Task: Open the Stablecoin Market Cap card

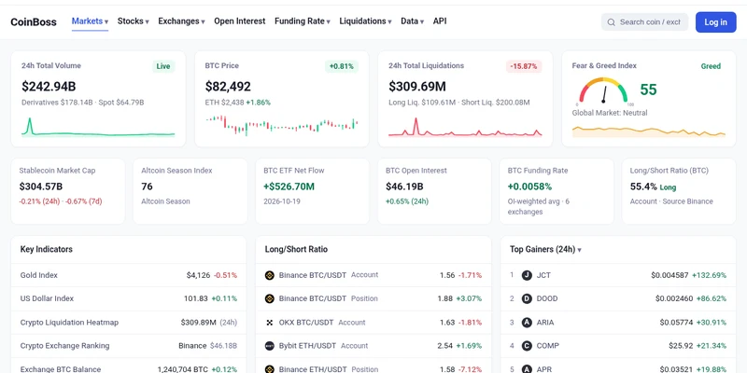Action: 68,191
